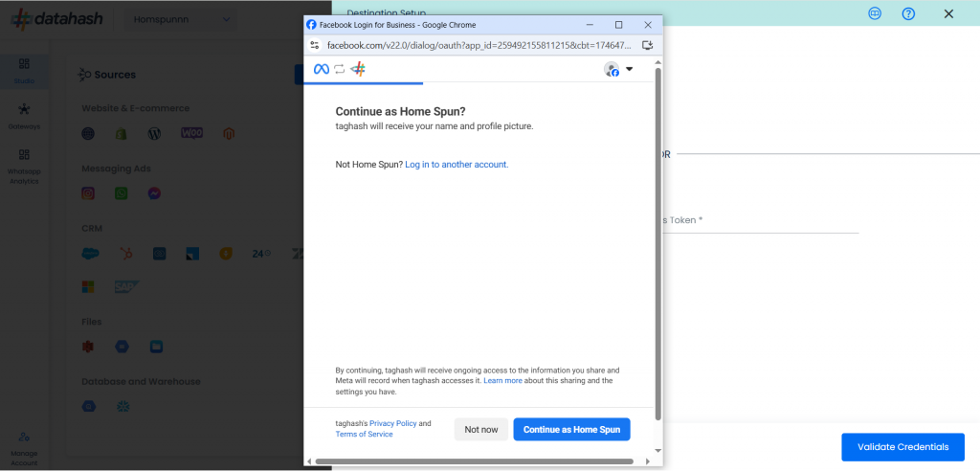
Task: Click the 'Database and Warehouse' section label
Action: pyautogui.click(x=141, y=381)
